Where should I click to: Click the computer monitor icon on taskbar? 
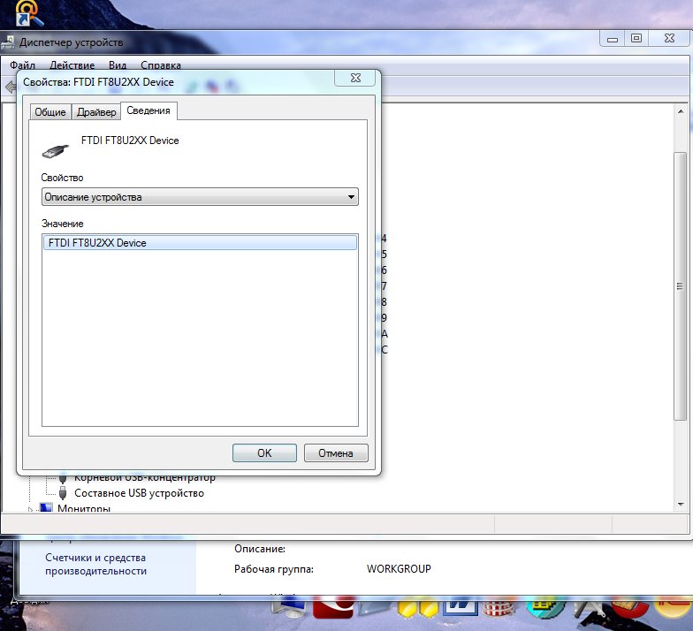[x=290, y=608]
